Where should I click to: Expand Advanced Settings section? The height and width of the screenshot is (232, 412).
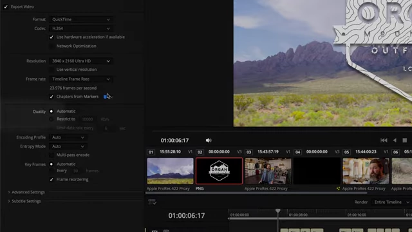tap(26, 192)
